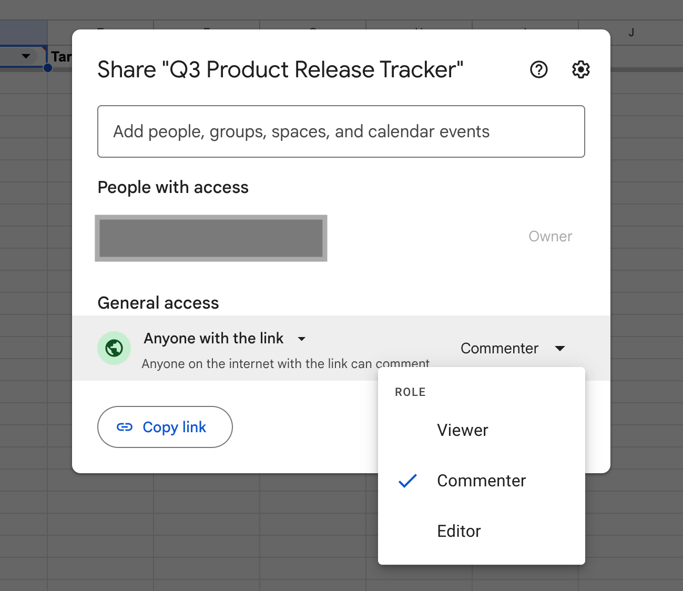
Task: Click the spreadsheet cell starting with "Tar"
Action: pos(61,57)
